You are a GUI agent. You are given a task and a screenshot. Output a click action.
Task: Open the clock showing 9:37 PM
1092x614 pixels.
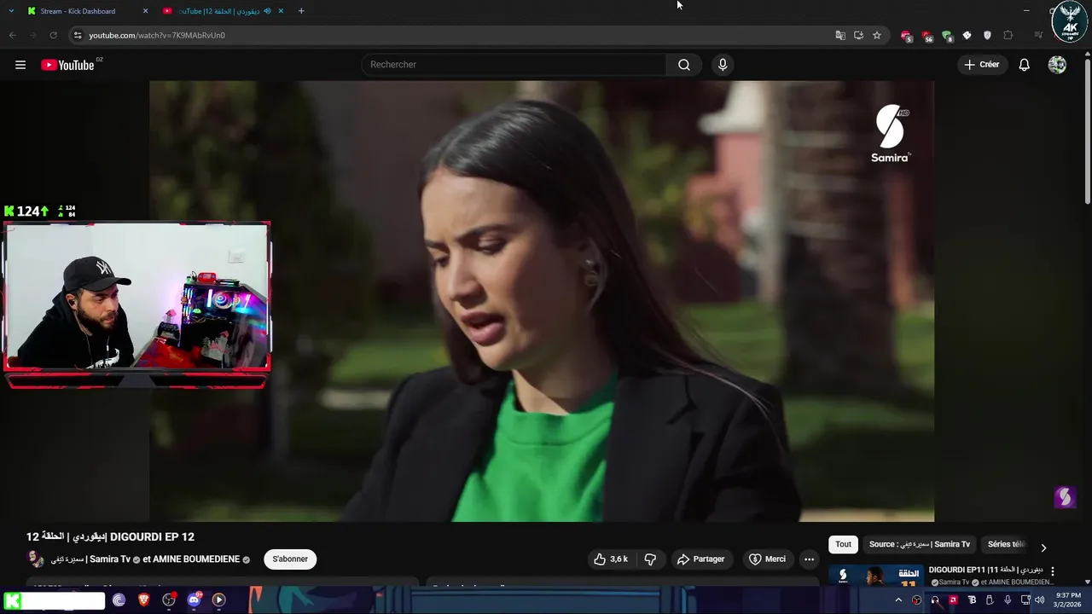pyautogui.click(x=1068, y=600)
